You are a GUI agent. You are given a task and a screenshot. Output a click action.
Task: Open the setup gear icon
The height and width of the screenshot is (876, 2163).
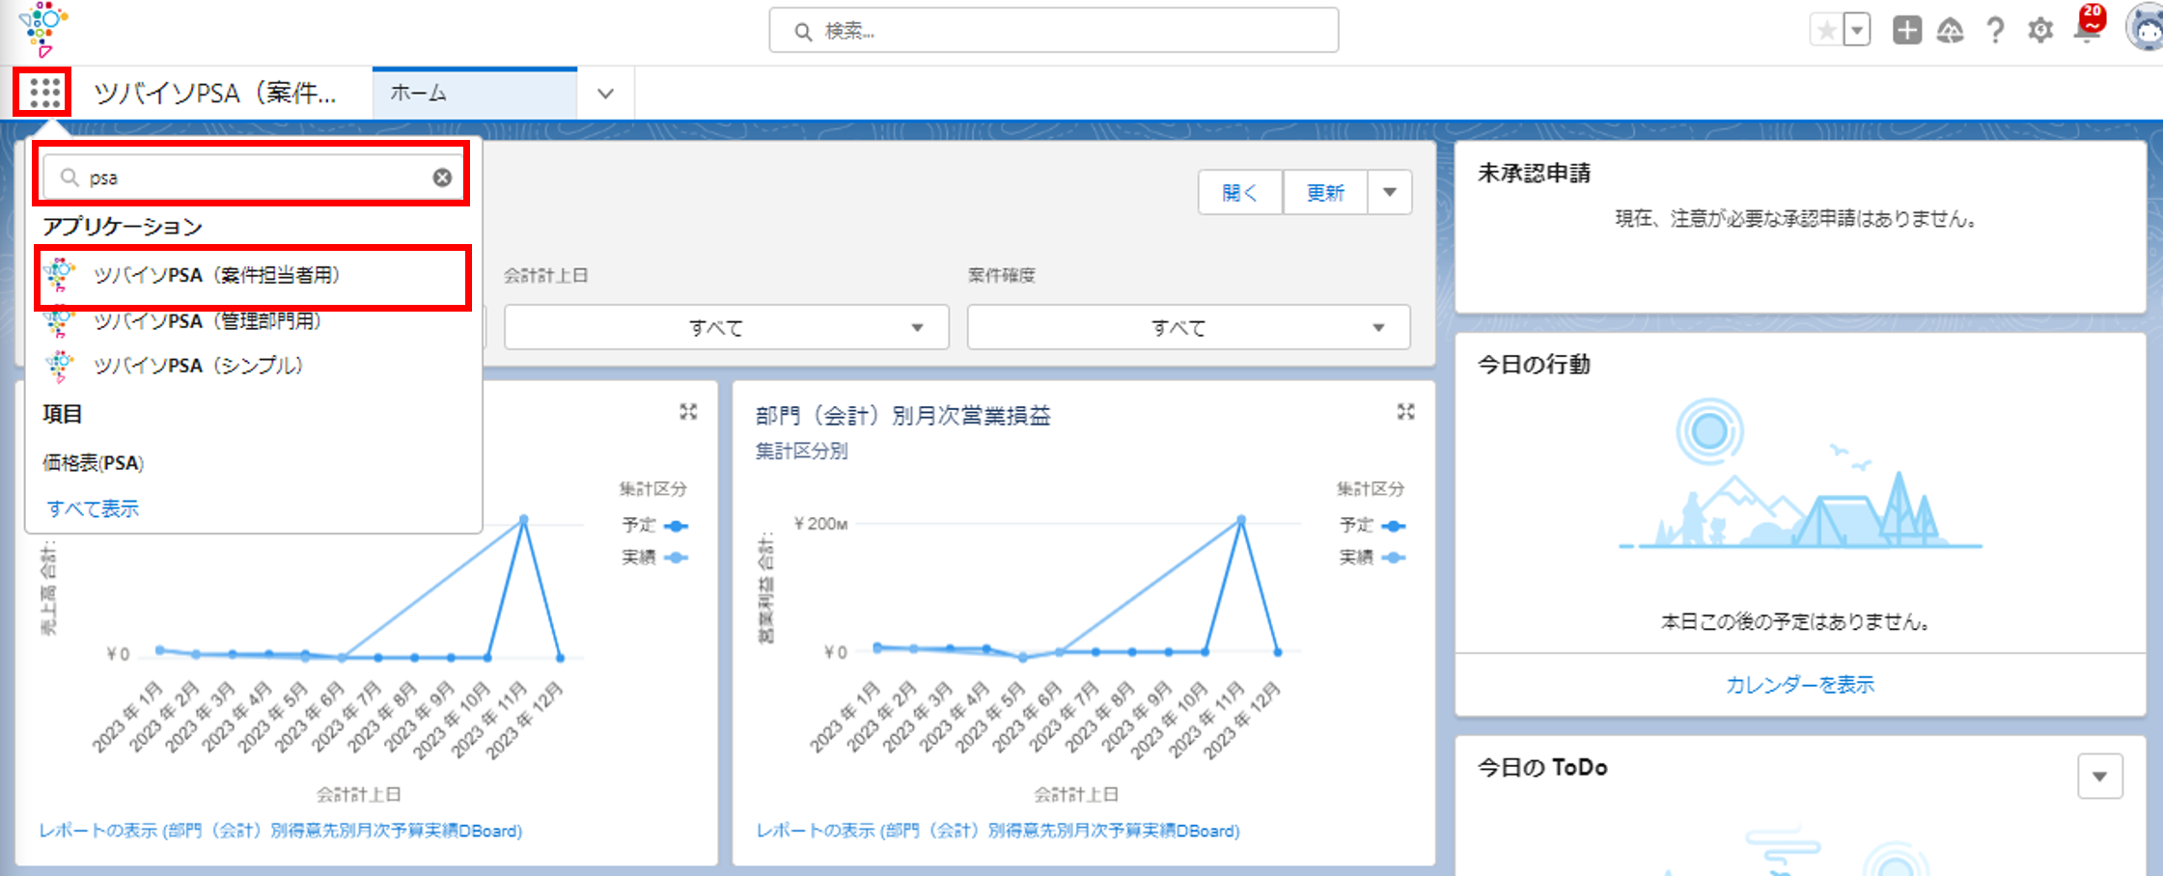(2040, 31)
